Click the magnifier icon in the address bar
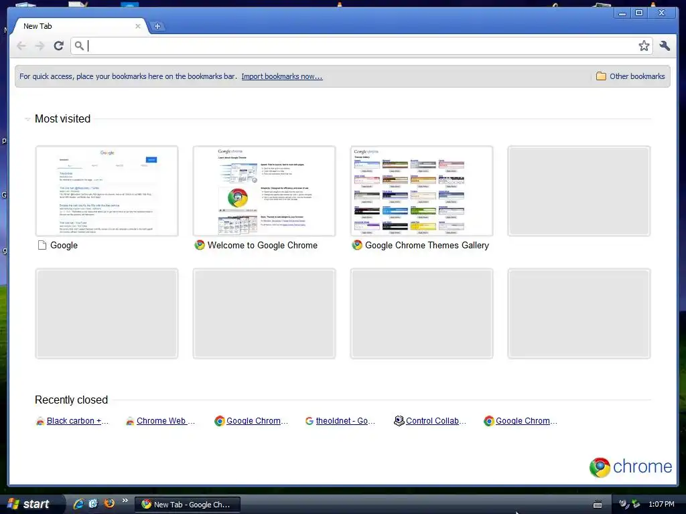Image resolution: width=686 pixels, height=514 pixels. click(79, 46)
